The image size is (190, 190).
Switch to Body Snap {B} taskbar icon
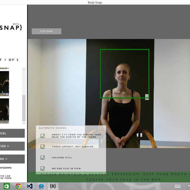tap(53, 186)
